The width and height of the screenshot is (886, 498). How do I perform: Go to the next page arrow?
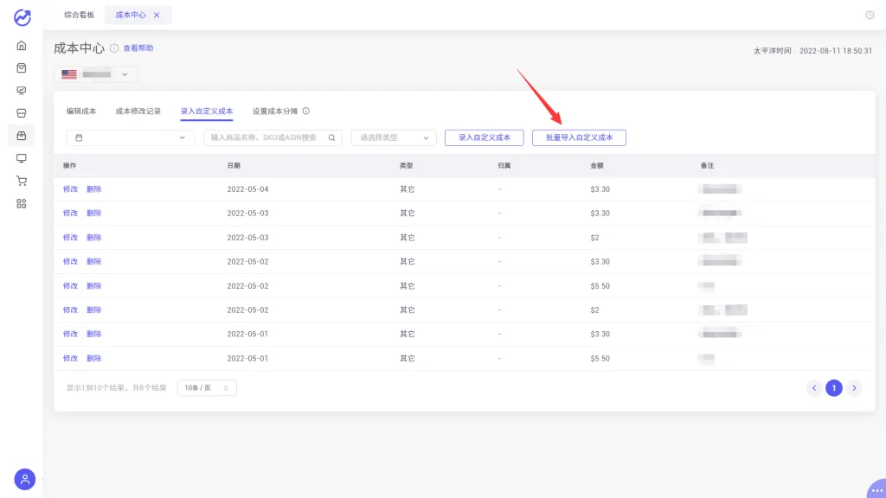tap(854, 387)
